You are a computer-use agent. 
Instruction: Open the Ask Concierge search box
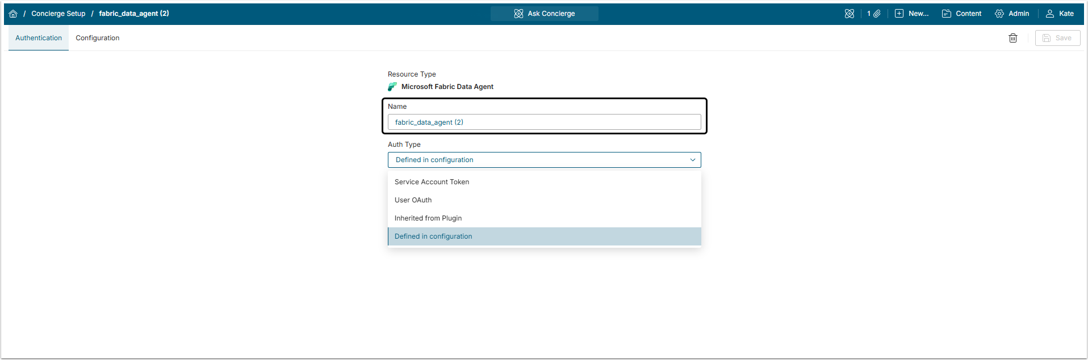click(544, 14)
